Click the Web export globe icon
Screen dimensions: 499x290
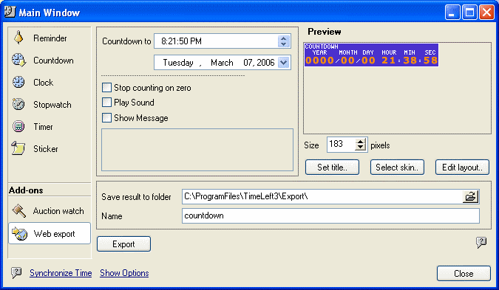(19, 234)
